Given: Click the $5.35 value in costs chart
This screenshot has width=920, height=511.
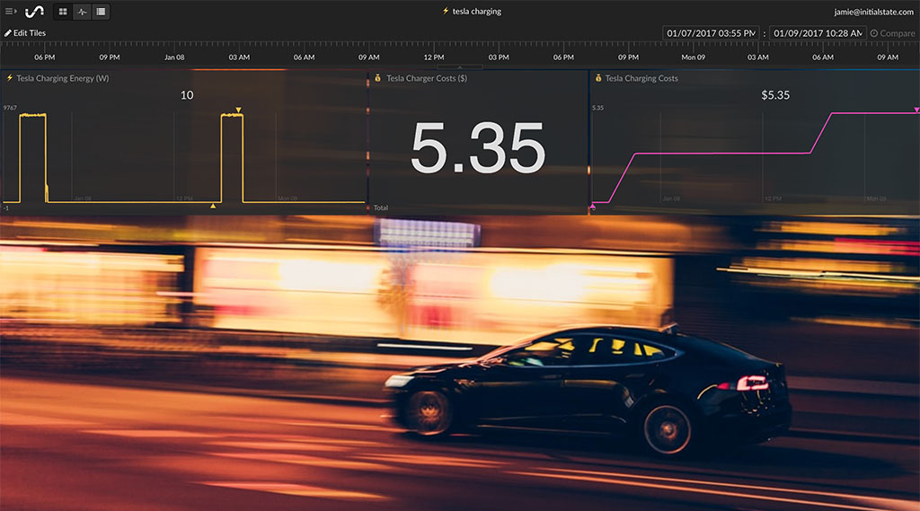Looking at the screenshot, I should [x=775, y=95].
